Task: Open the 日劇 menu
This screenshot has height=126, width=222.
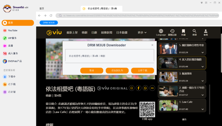Action: (x=94, y=33)
